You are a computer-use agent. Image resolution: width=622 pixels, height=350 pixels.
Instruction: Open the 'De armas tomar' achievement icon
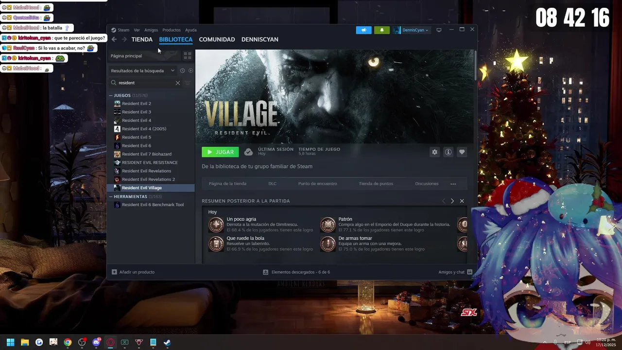(328, 244)
